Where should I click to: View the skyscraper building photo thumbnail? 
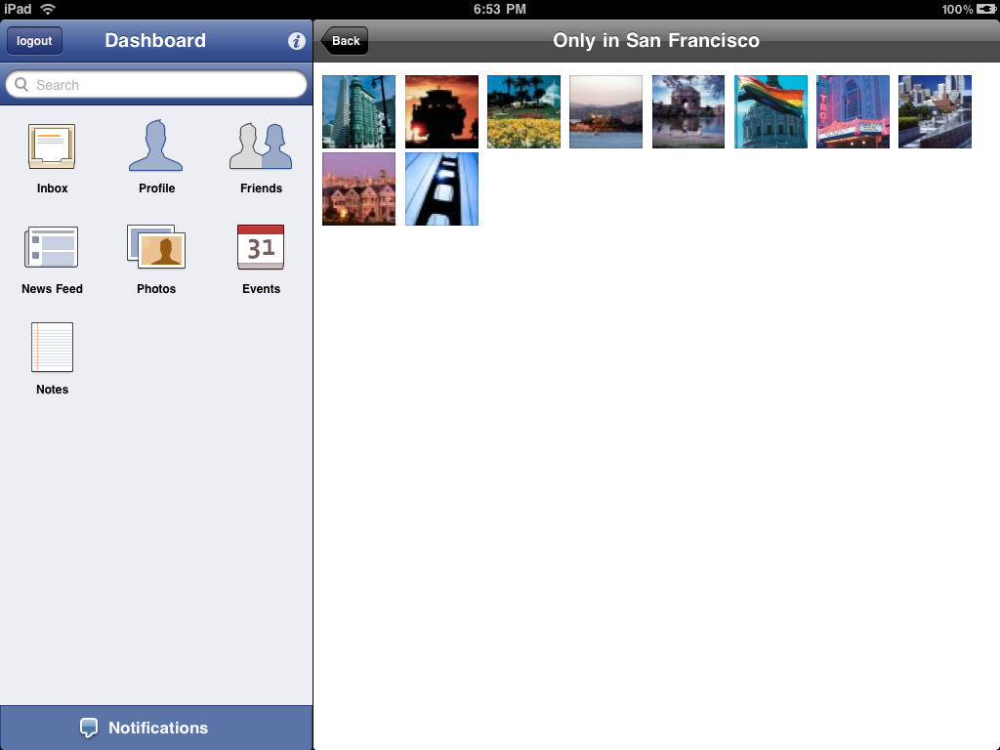click(x=359, y=111)
